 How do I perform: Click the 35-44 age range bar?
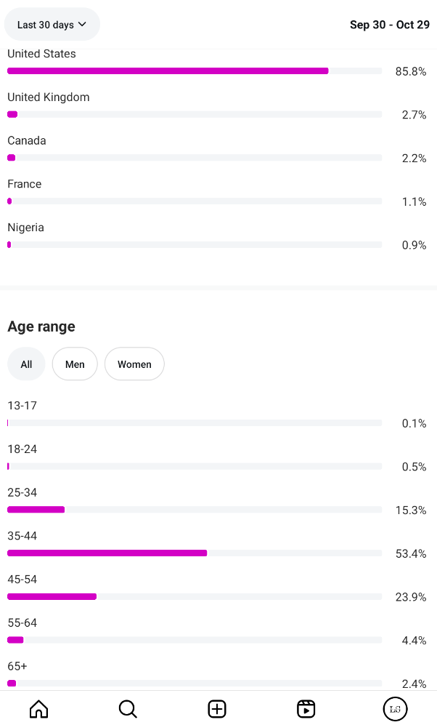107,553
